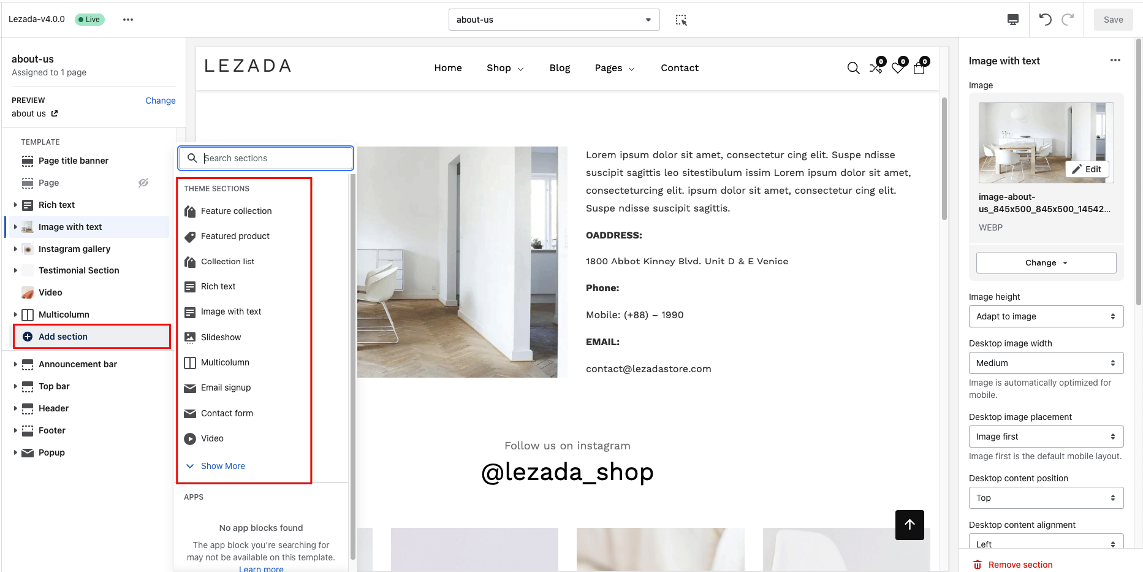1143x572 pixels.
Task: Select the Featured product section icon
Action: coord(190,236)
